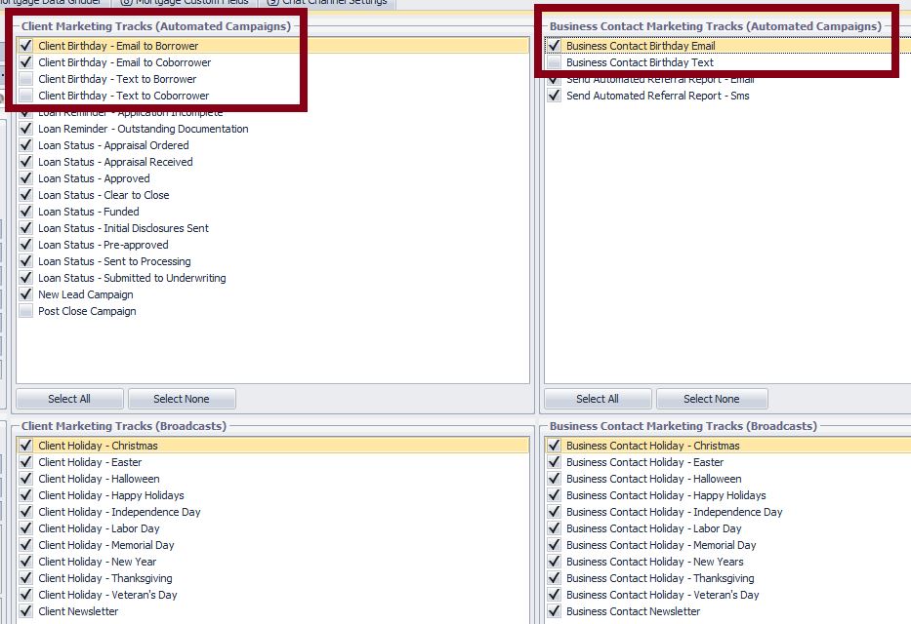
Task: Select the Client Holiday - Christmas row
Action: pyautogui.click(x=98, y=446)
